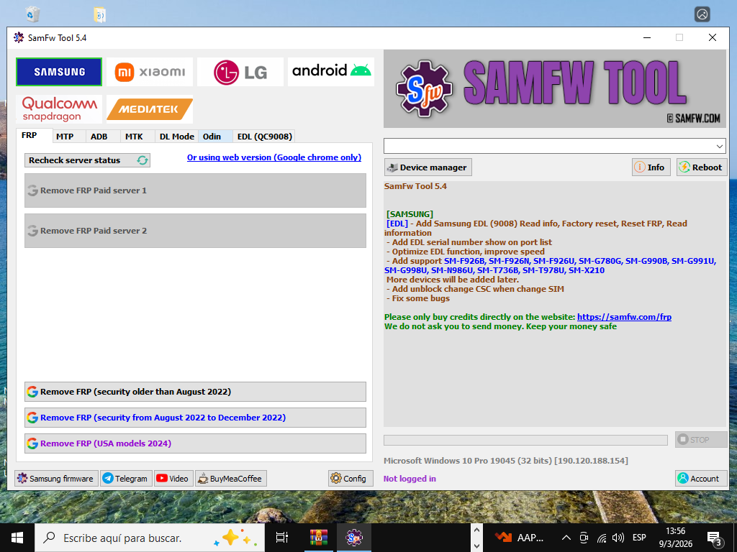The width and height of the screenshot is (737, 552).
Task: Click the STOP button
Action: [x=701, y=440]
